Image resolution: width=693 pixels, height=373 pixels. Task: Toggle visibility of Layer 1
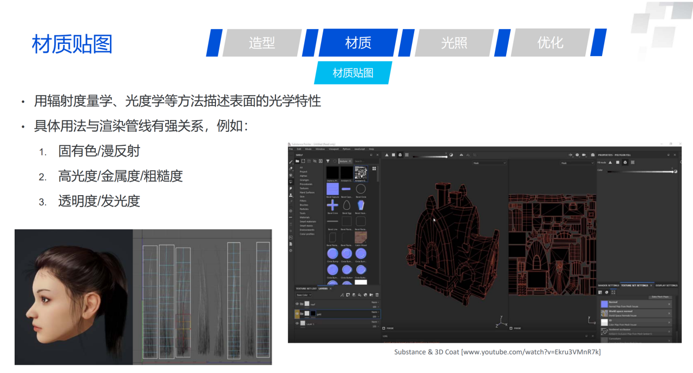coord(297,323)
